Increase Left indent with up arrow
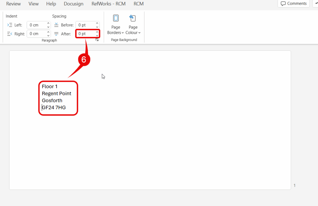Screen dimensions: 318x206 tap(48, 23)
